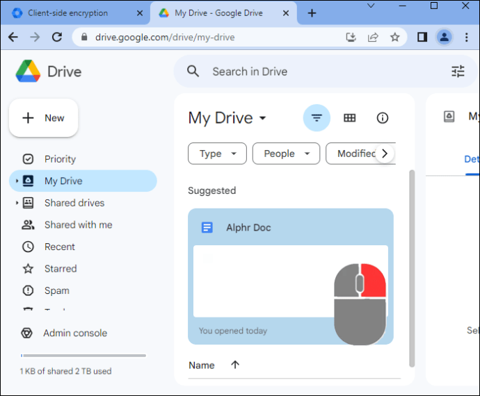Select My Drive in sidebar
The image size is (480, 396).
(x=83, y=181)
